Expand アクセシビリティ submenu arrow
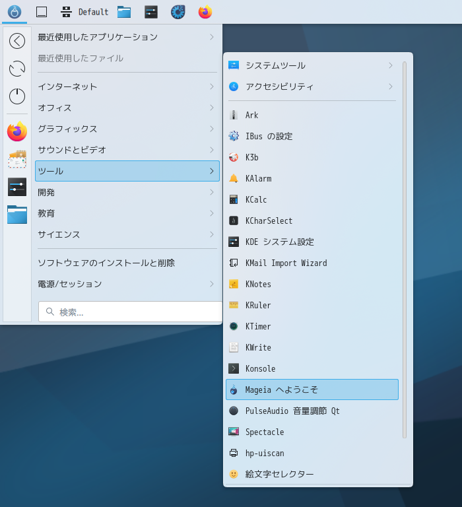Screen dimensions: 462x507 coord(391,86)
